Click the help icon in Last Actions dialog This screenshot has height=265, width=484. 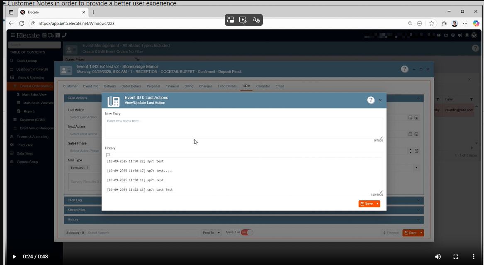[371, 100]
